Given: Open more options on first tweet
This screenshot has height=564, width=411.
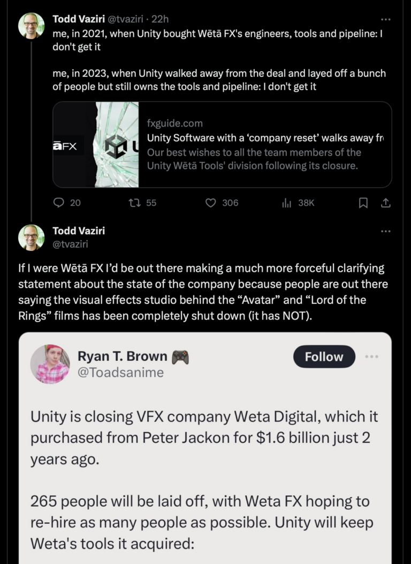Looking at the screenshot, I should tap(385, 19).
